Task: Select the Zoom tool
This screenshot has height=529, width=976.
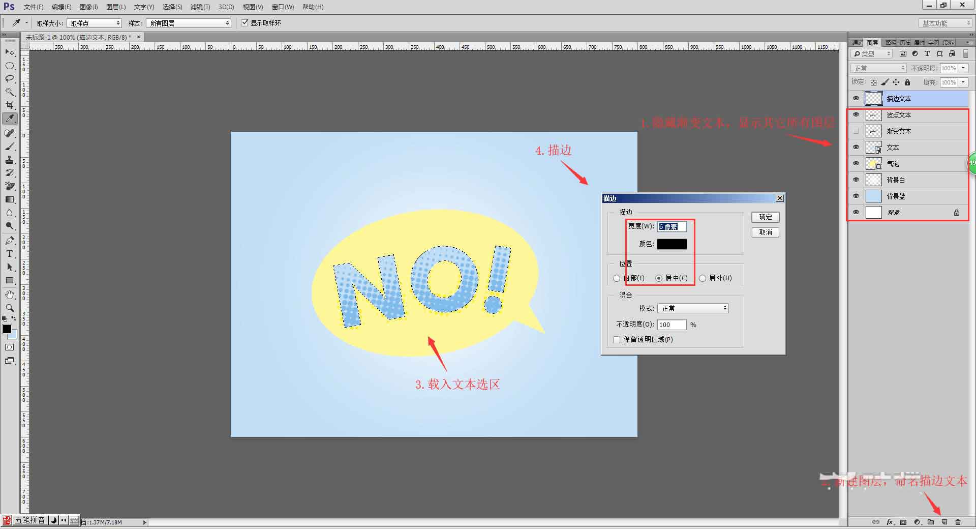Action: coord(10,308)
